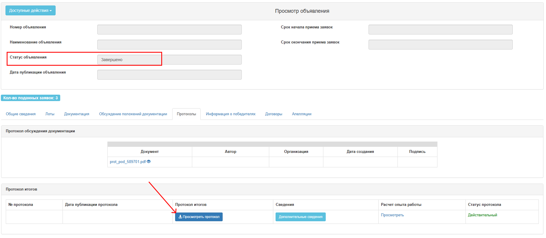Click the Наименование объявления field

(169, 45)
